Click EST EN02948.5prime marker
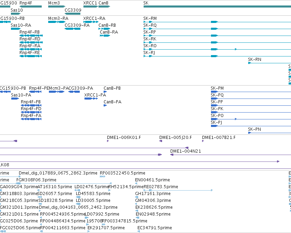 point(137,218)
